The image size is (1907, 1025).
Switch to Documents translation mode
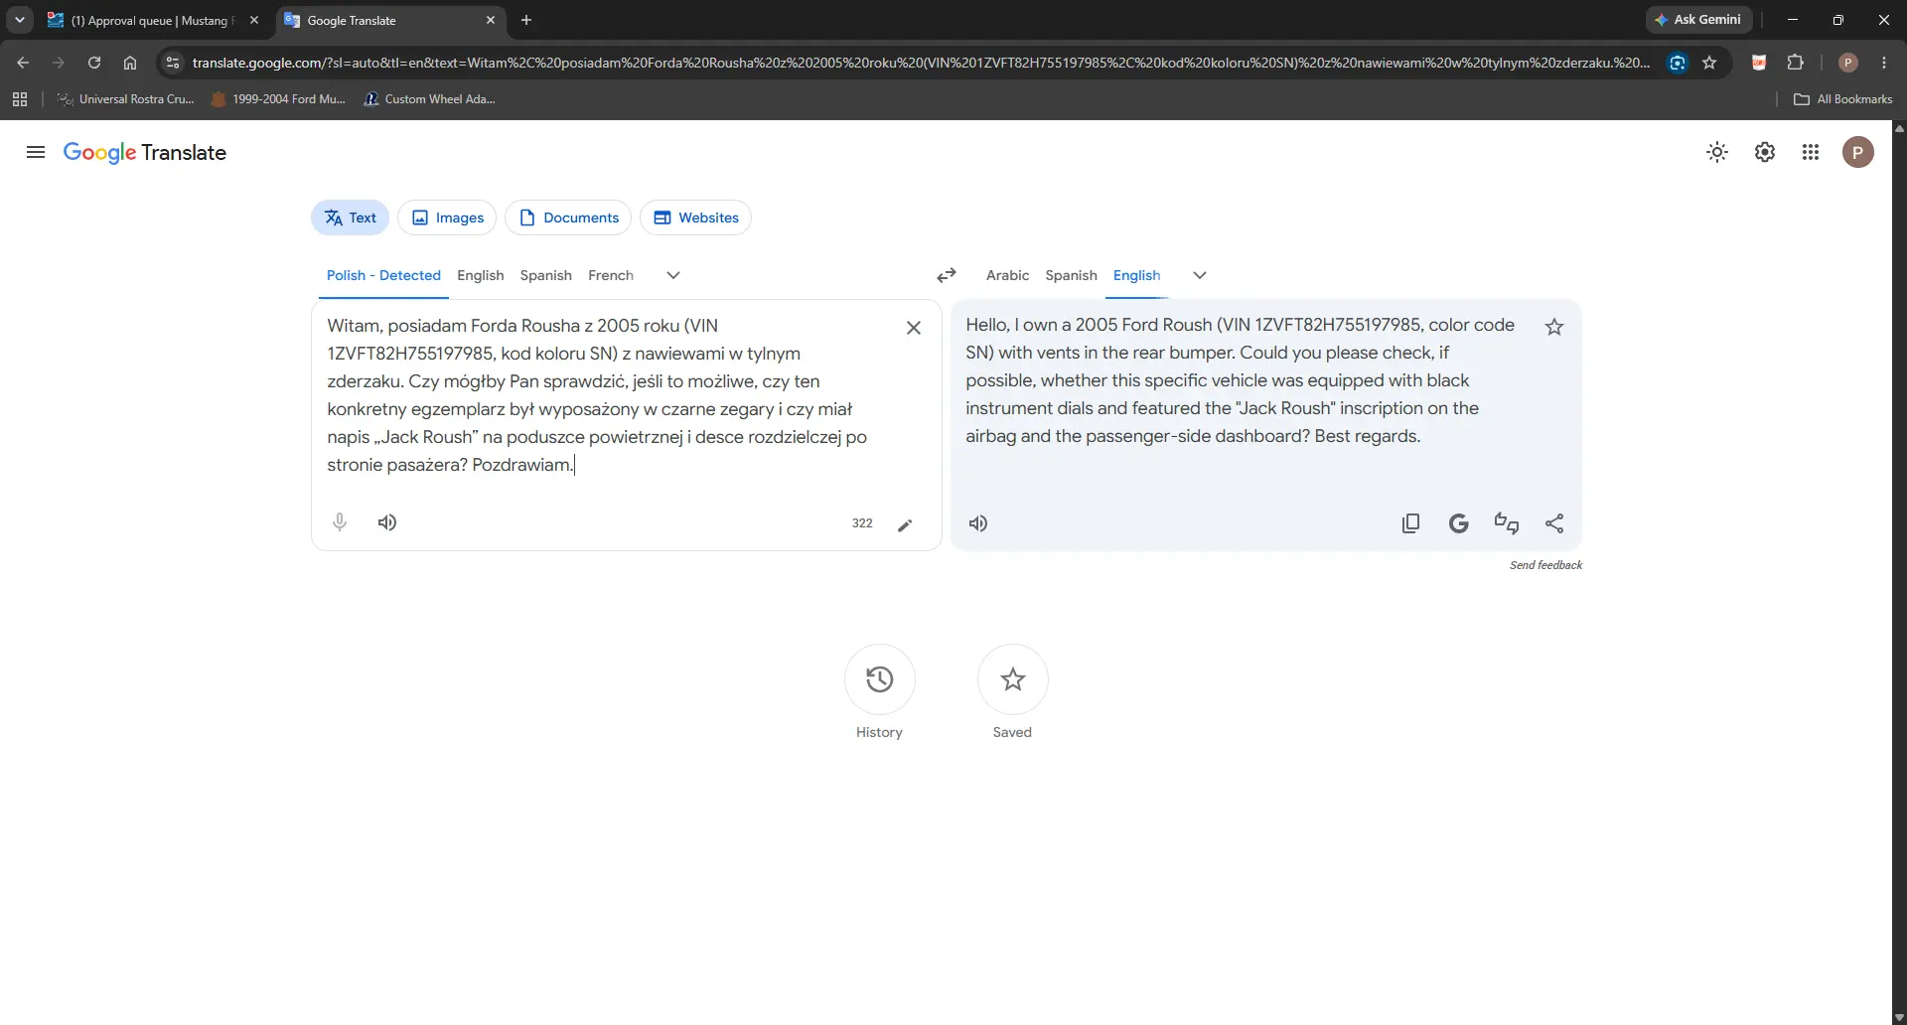point(568,218)
